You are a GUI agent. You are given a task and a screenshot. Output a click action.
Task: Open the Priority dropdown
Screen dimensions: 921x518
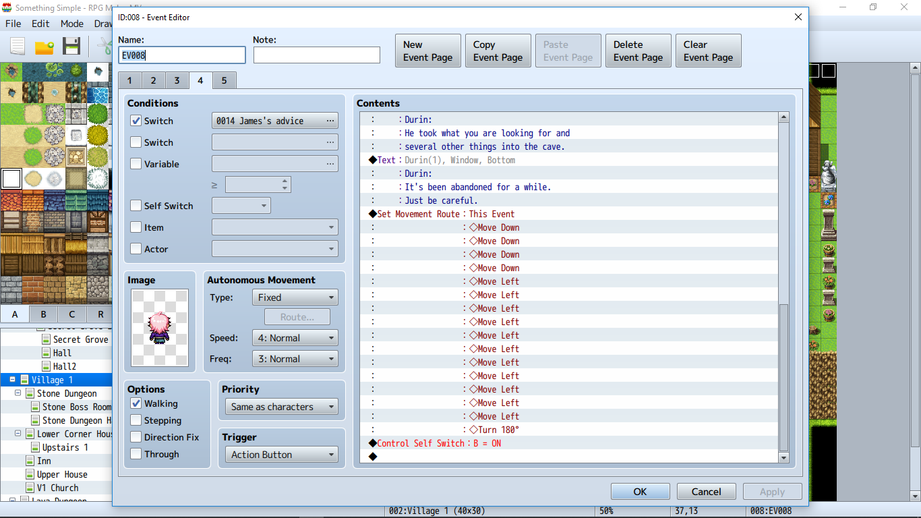tap(281, 407)
